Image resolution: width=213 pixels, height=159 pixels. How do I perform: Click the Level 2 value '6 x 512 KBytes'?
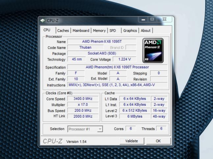(135, 110)
